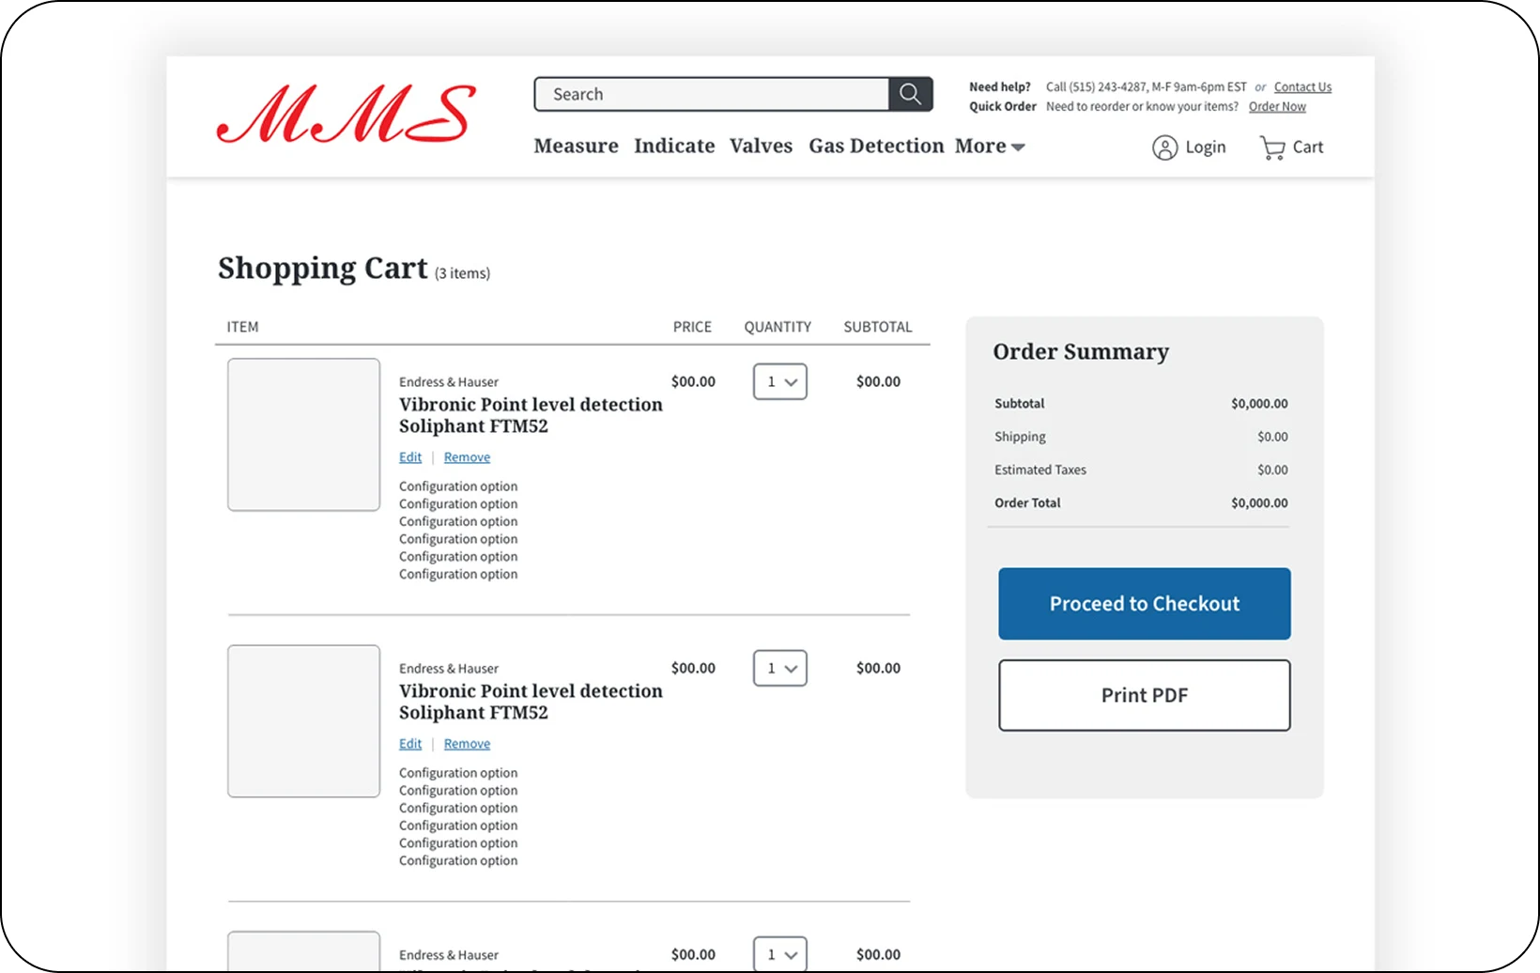Image resolution: width=1540 pixels, height=973 pixels.
Task: Follow the Contact Us link
Action: coord(1302,87)
